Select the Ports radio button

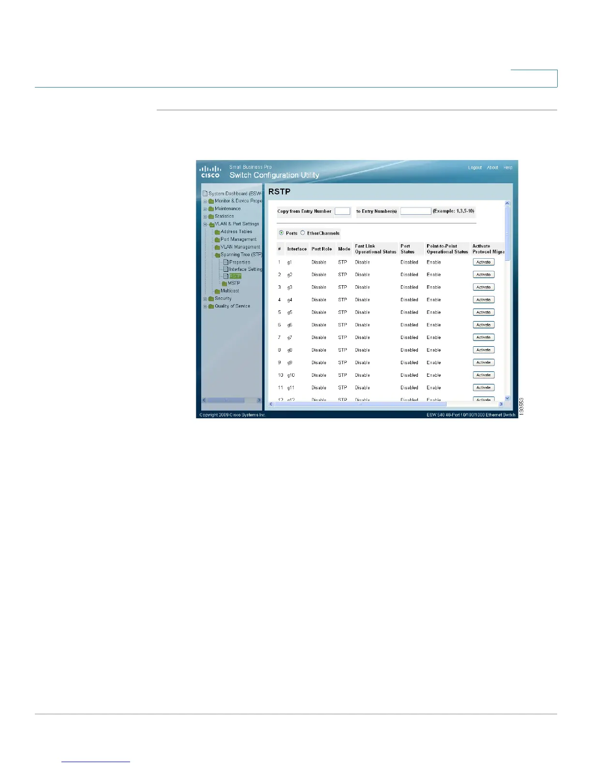tap(281, 233)
